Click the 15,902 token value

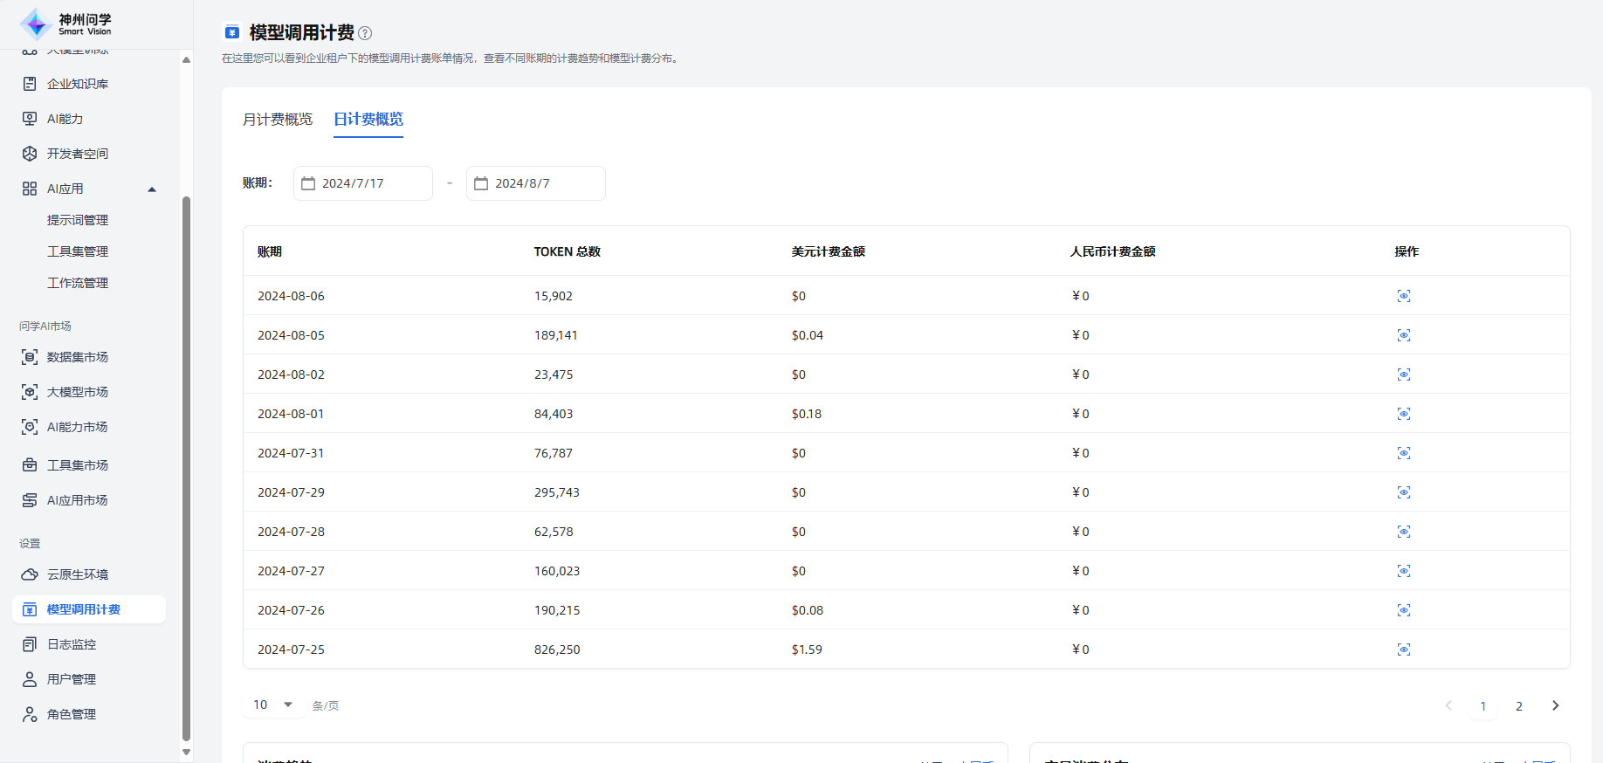coord(554,296)
